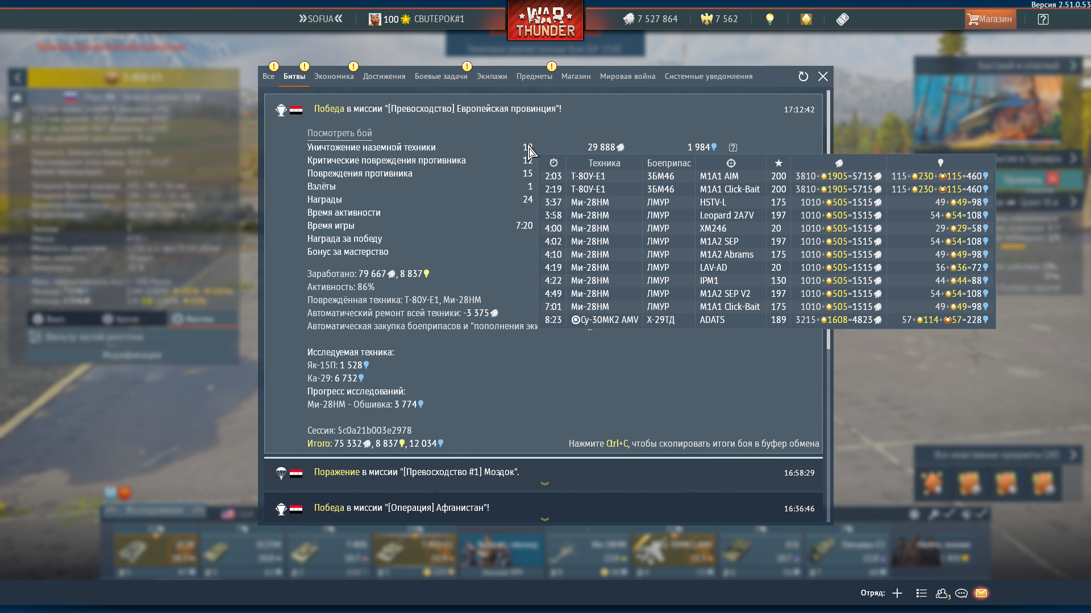Click the question mark help icon

(x=1043, y=19)
